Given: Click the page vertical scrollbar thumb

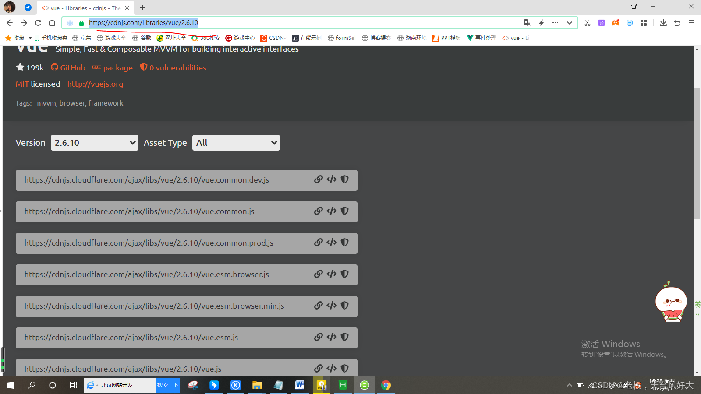Looking at the screenshot, I should click(x=697, y=153).
